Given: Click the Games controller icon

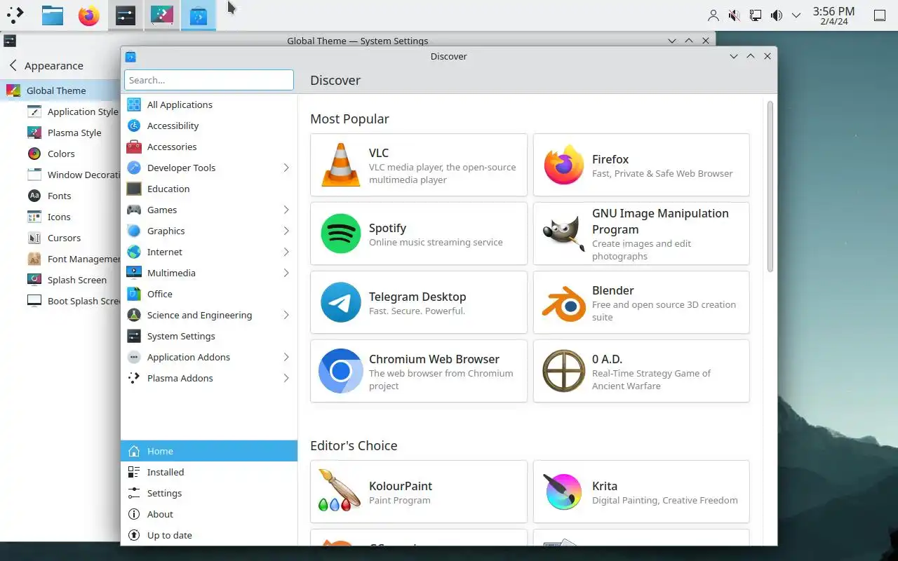Looking at the screenshot, I should [134, 210].
